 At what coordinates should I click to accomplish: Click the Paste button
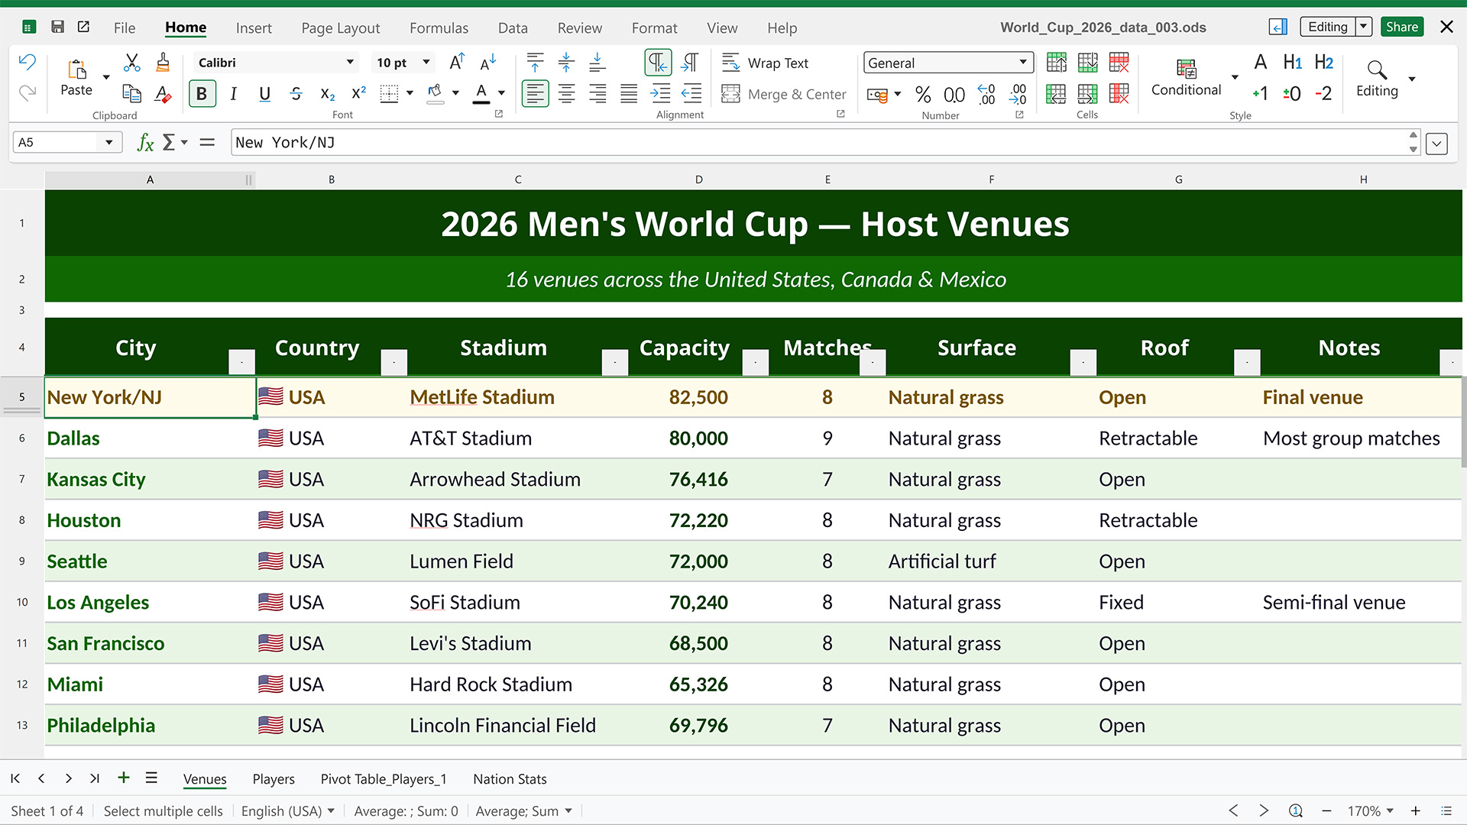tap(76, 78)
